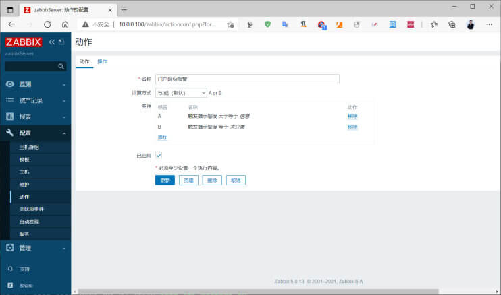
Task: Click the horizontal scrollbar at bottom
Action: (x=258, y=292)
